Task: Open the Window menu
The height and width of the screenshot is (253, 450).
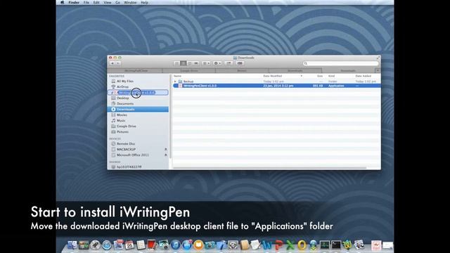Action: coord(130,3)
